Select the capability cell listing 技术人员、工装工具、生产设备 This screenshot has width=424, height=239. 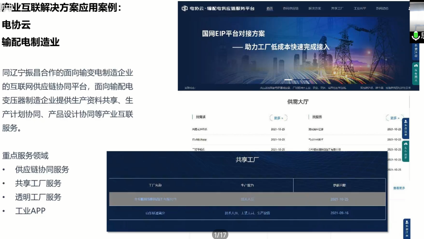click(247, 213)
